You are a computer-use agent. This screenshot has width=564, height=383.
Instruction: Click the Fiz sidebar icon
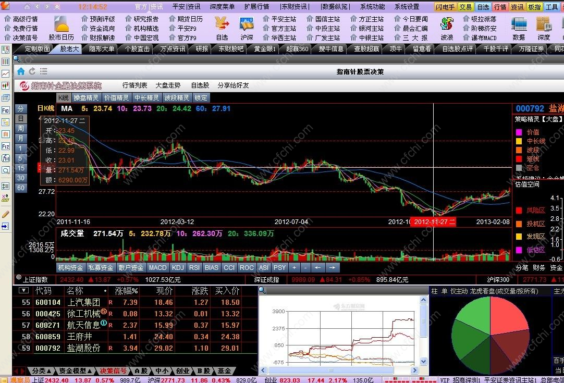5,146
